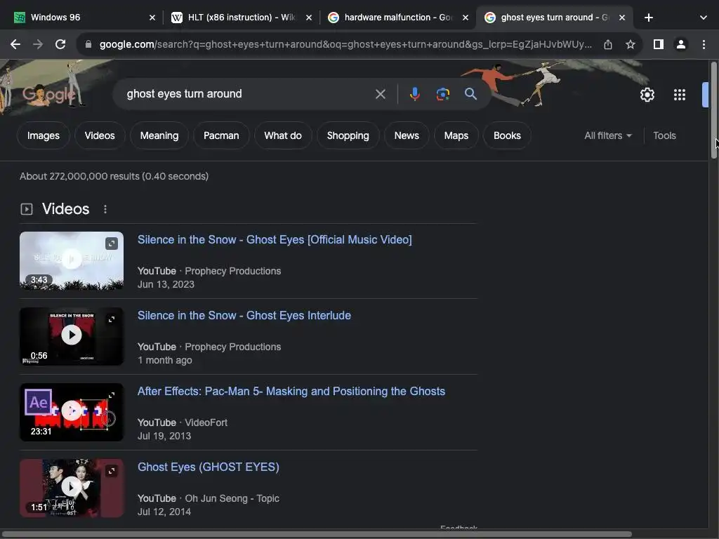
Task: Click the padlock site info icon
Action: tap(88, 44)
